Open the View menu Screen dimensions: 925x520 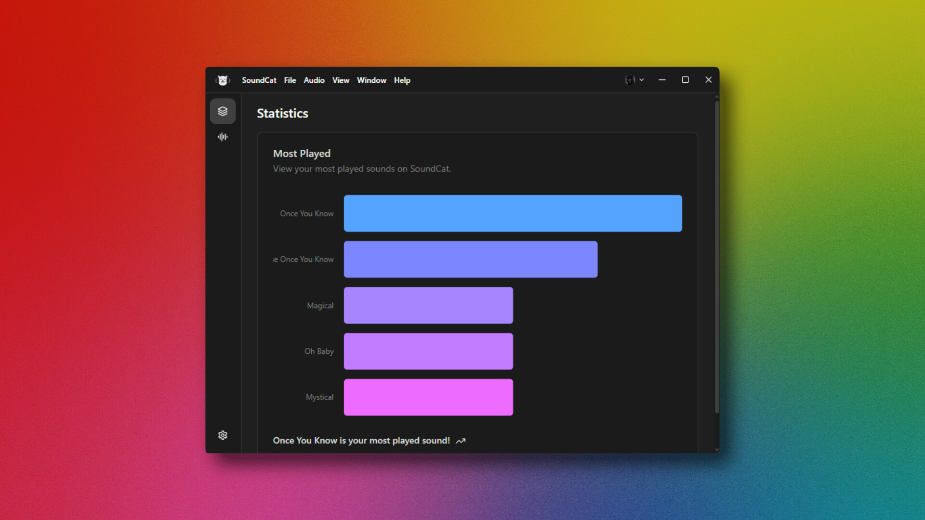[x=341, y=80]
